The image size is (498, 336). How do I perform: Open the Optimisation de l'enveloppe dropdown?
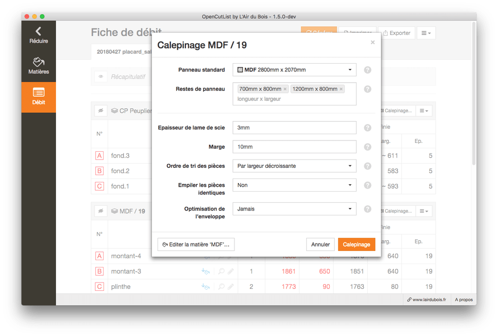click(294, 209)
